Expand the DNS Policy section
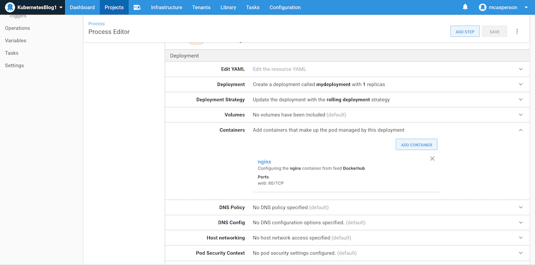The image size is (535, 265). tap(521, 207)
